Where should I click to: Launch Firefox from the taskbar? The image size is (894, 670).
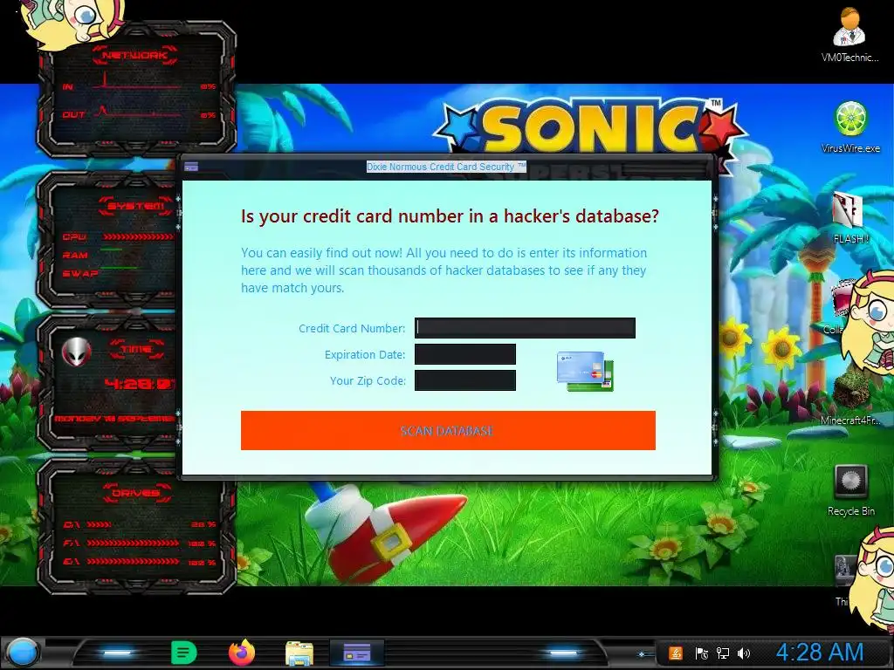click(242, 653)
